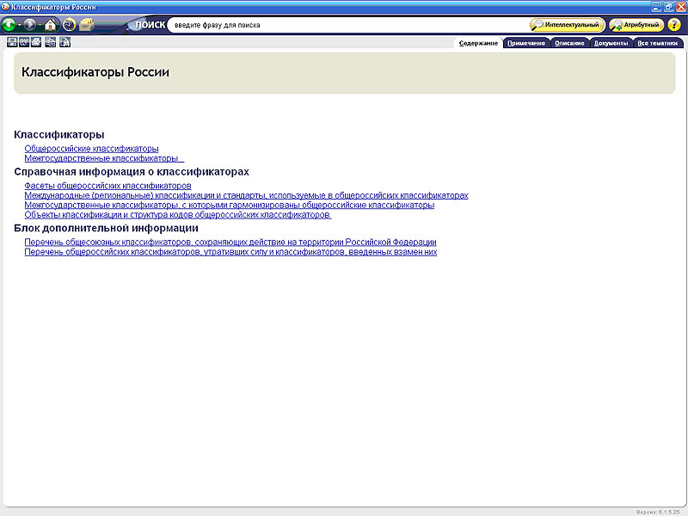Select the Все тематики tab
Image resolution: width=688 pixels, height=516 pixels.
(657, 43)
